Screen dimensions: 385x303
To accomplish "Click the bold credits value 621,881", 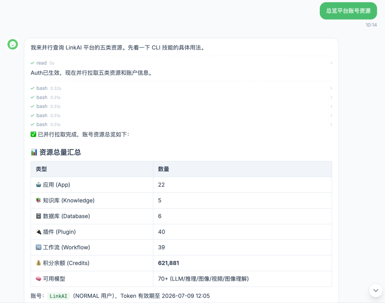I will (x=168, y=263).
